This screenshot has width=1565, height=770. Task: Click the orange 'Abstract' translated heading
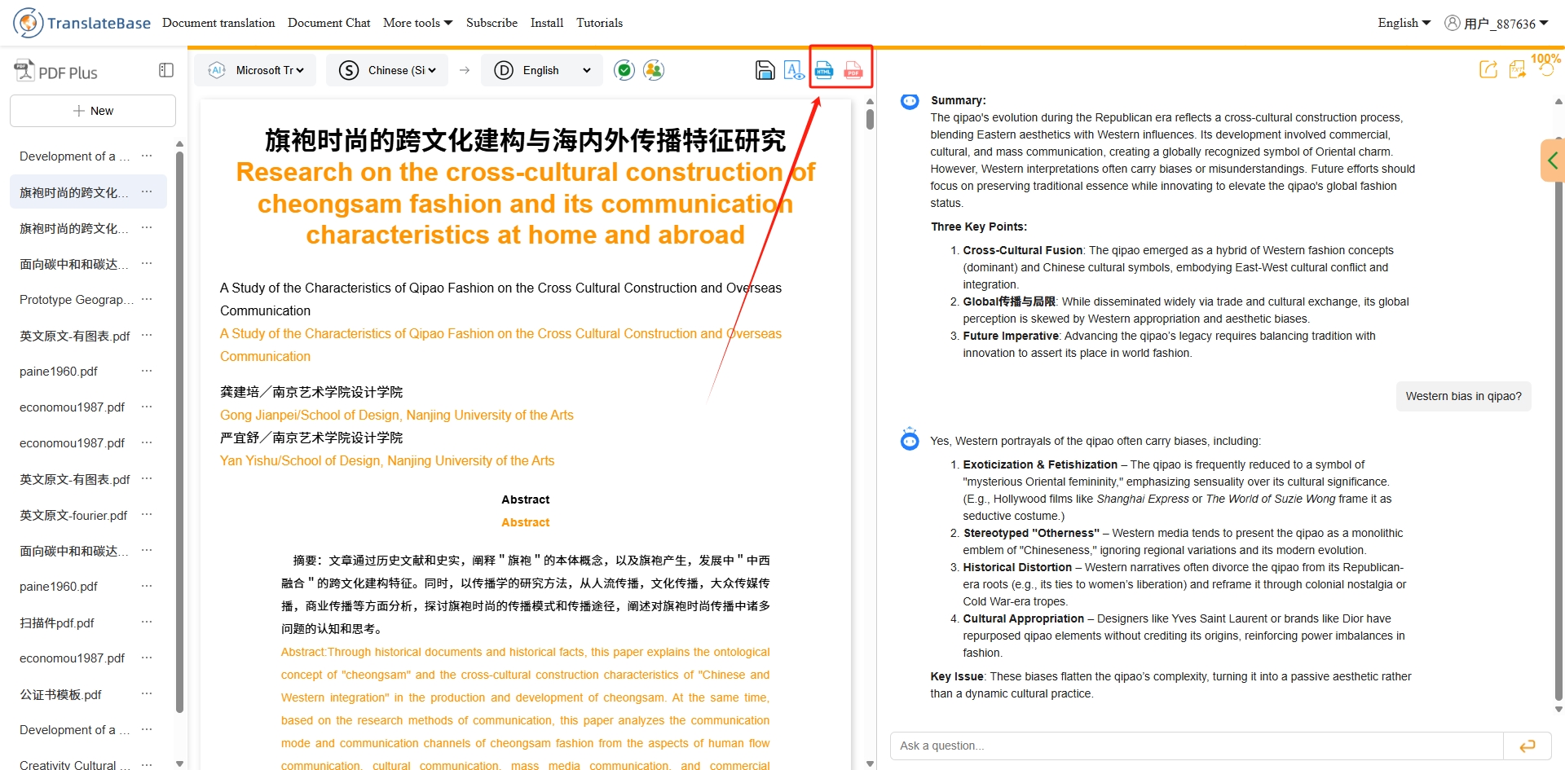coord(525,522)
